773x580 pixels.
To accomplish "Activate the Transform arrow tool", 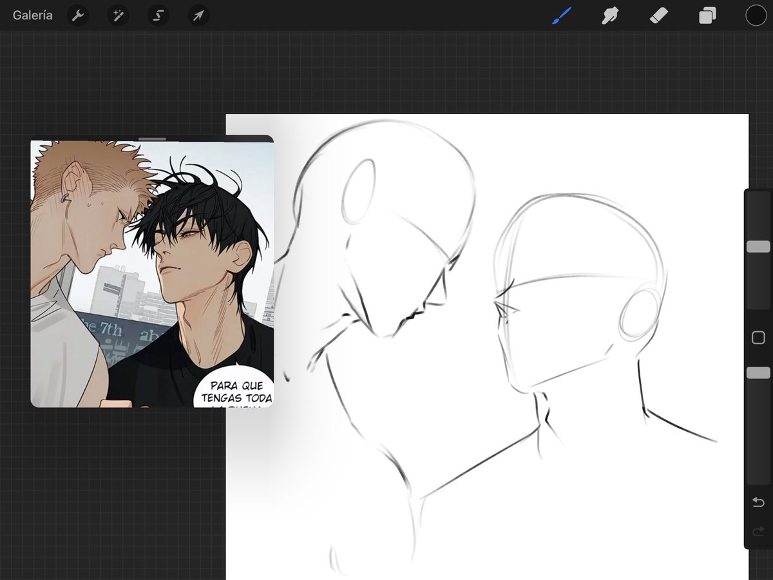I will pyautogui.click(x=198, y=15).
